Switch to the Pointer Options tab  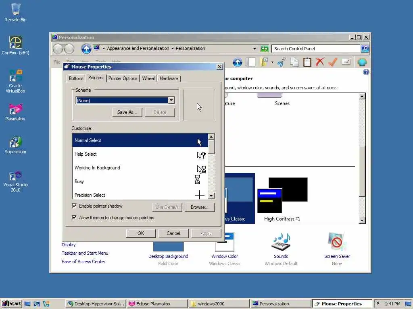pyautogui.click(x=123, y=78)
